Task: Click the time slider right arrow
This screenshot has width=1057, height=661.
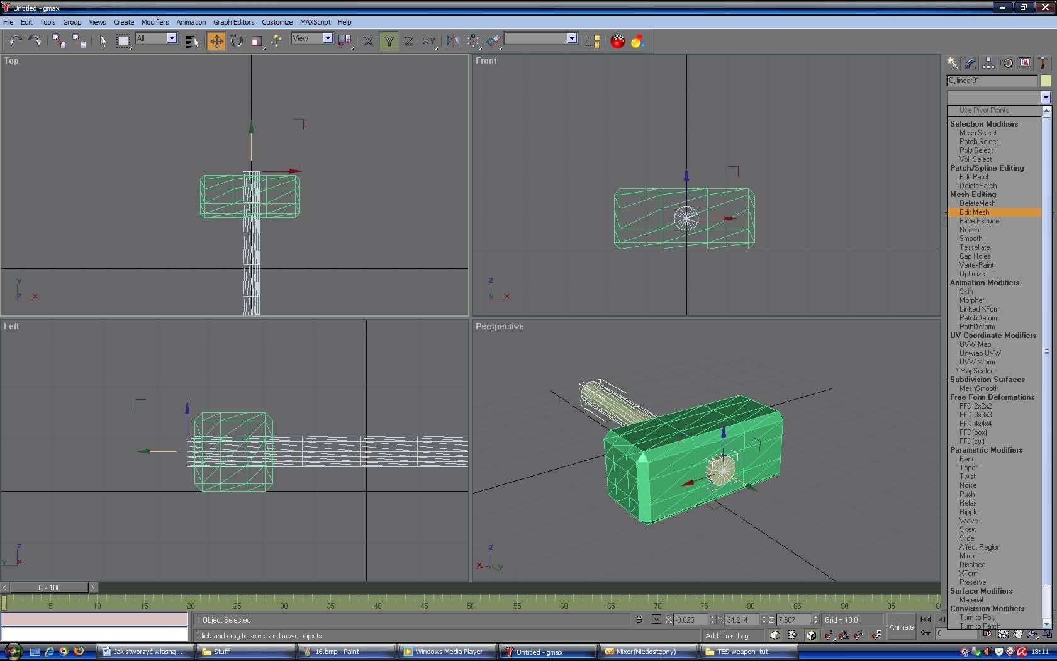Action: pos(93,587)
